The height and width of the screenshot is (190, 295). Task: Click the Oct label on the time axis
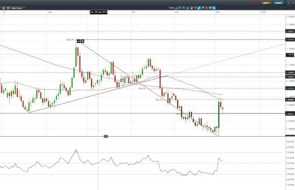click(x=133, y=12)
